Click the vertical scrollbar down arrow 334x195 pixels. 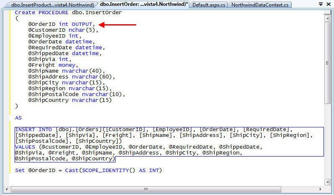click(x=327, y=182)
